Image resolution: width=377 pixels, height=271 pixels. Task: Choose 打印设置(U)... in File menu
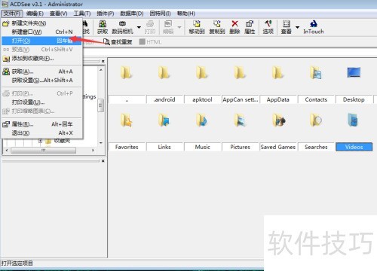click(41, 102)
